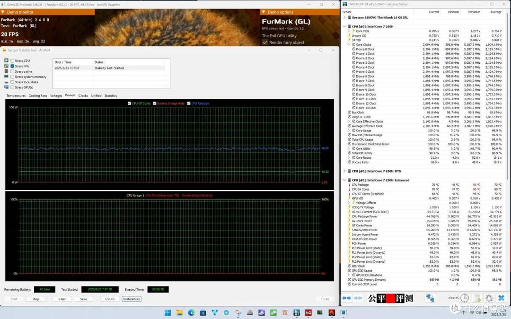
Task: Collapse the FurMark Demo monitor panel
Action: coord(3,12)
